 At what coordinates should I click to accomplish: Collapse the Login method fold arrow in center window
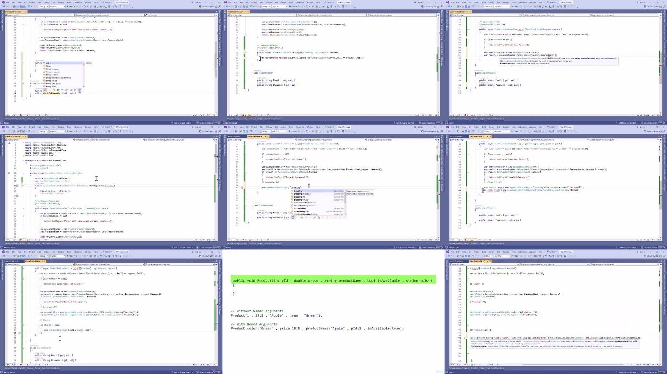pyautogui.click(x=246, y=144)
